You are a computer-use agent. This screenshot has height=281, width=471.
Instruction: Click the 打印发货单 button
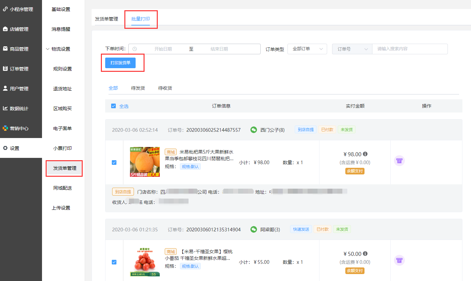point(120,63)
